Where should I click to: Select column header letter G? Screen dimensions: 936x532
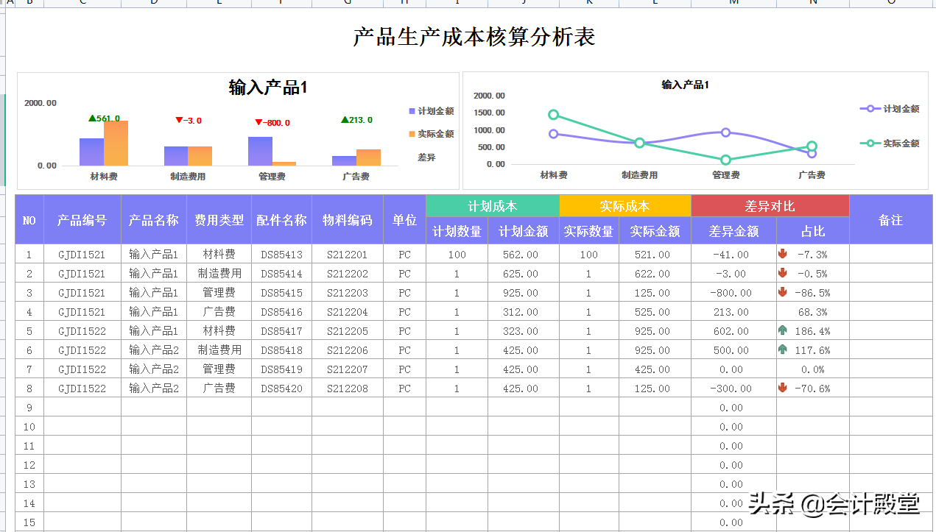pyautogui.click(x=345, y=3)
